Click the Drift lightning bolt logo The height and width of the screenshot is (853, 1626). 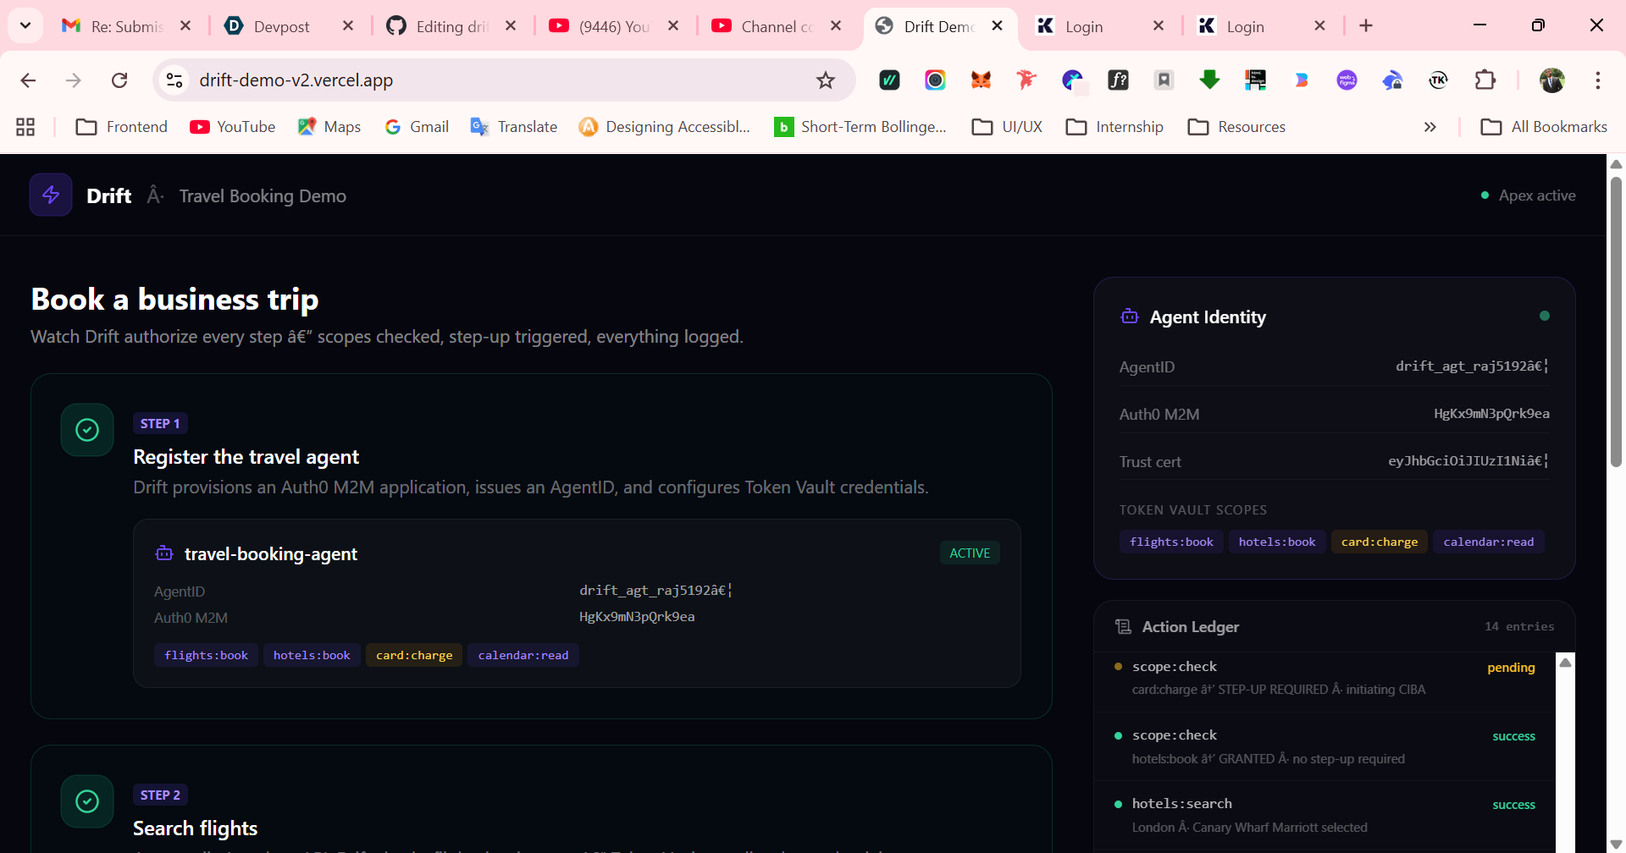[51, 195]
